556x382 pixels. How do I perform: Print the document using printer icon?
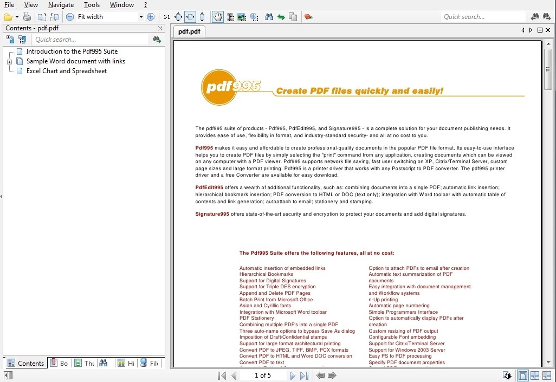(x=27, y=17)
